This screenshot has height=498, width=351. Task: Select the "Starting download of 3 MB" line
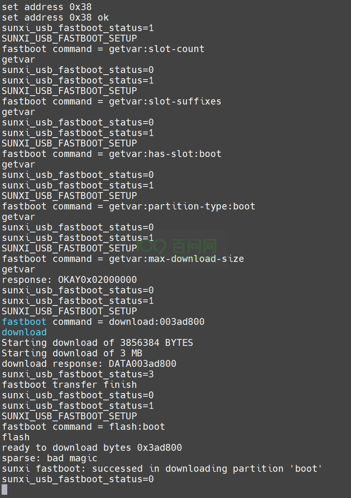[72, 353]
